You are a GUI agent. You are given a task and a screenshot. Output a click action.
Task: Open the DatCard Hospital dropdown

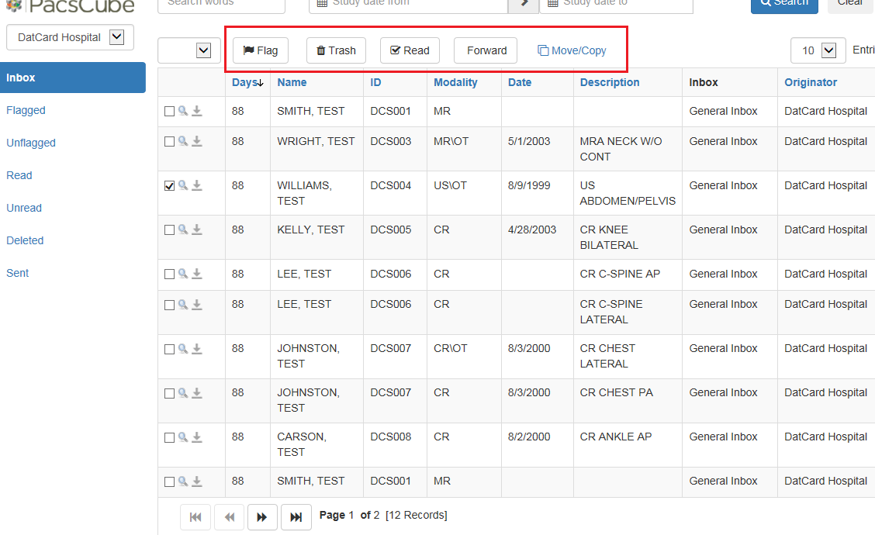71,37
